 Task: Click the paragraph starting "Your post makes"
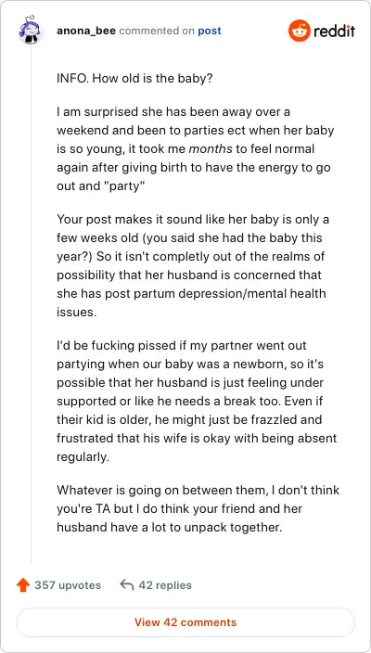coord(192,265)
